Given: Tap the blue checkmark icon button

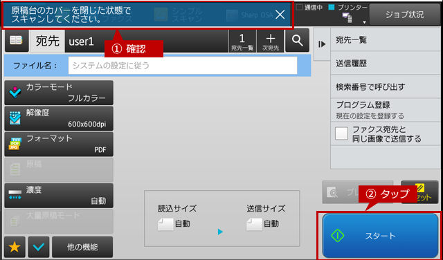Looking at the screenshot, I should coord(39,247).
